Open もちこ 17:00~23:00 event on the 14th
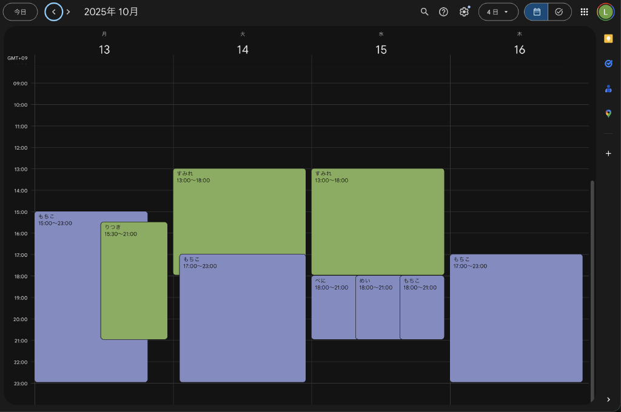 [243, 318]
